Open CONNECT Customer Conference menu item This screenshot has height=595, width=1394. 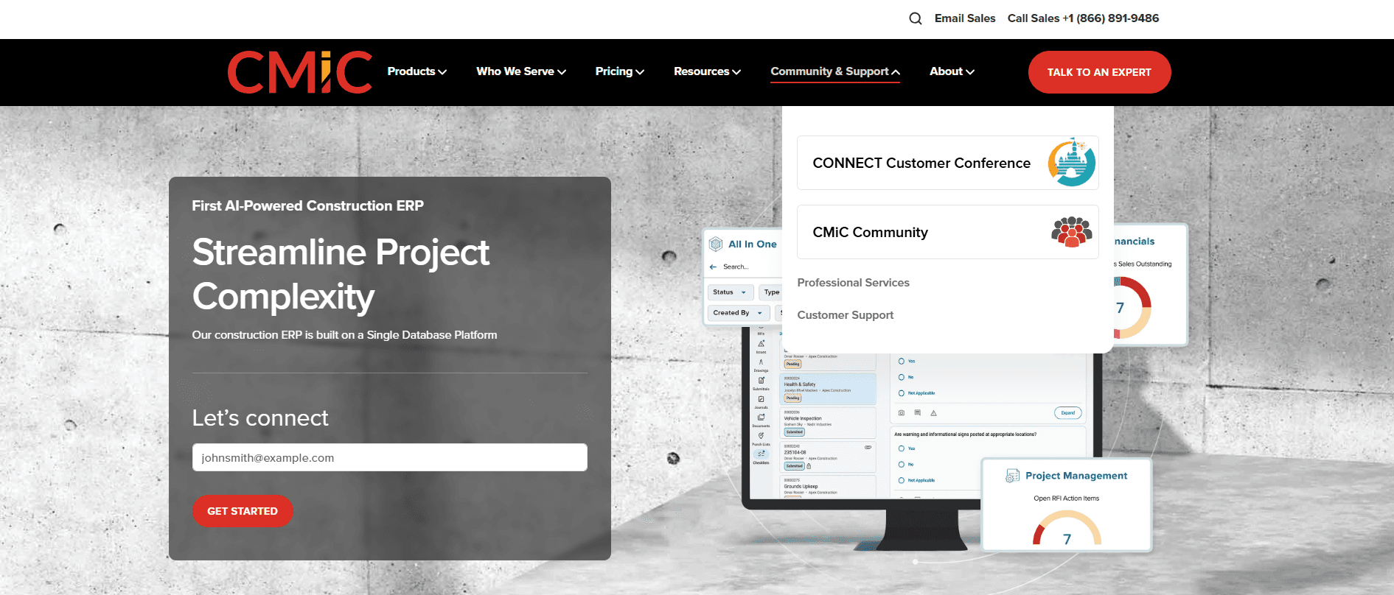pyautogui.click(x=947, y=163)
